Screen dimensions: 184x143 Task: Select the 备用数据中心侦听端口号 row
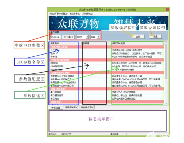click(x=107, y=86)
